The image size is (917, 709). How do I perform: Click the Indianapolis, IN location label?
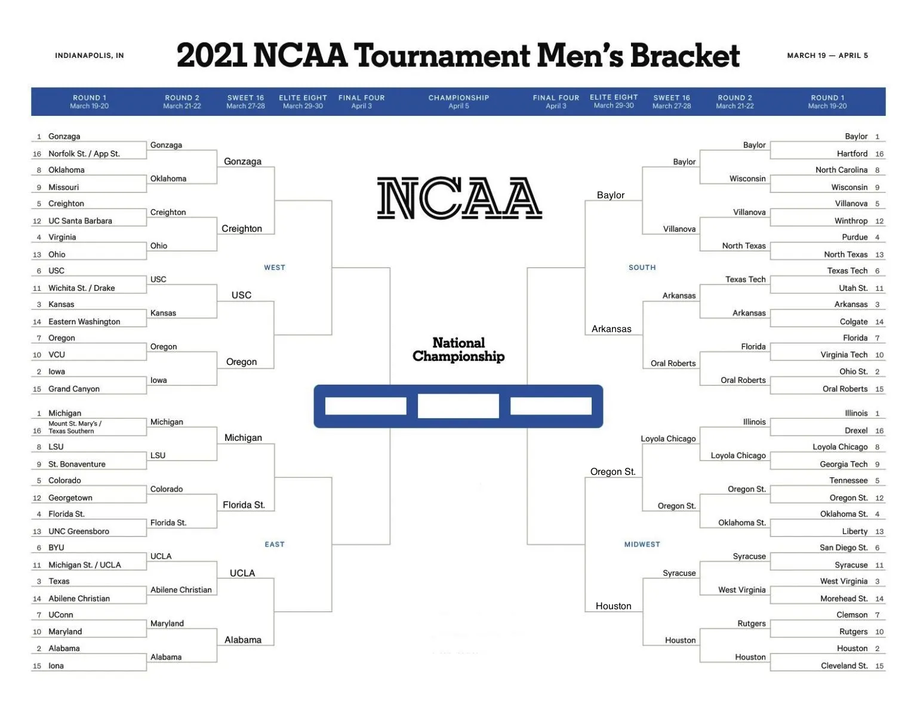tap(90, 56)
